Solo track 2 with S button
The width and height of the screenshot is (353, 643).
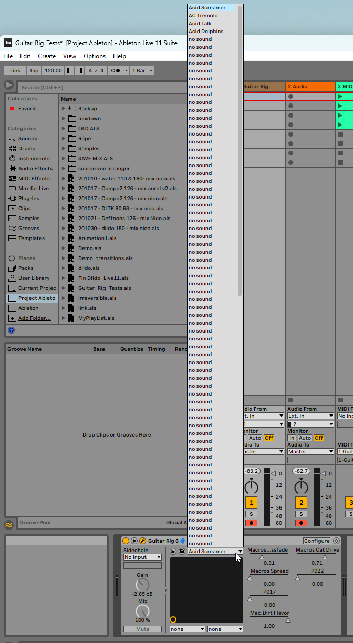click(301, 514)
